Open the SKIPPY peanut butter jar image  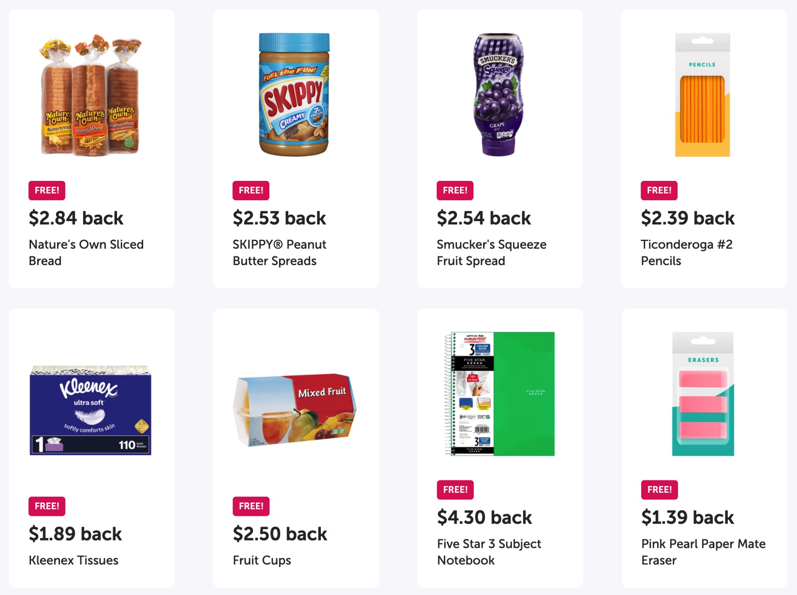[x=294, y=95]
